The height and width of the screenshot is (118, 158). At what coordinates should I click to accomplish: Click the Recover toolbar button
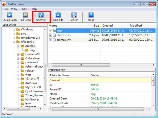pos(41,17)
